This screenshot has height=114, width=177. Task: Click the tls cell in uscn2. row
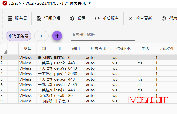pyautogui.click(x=146, y=63)
